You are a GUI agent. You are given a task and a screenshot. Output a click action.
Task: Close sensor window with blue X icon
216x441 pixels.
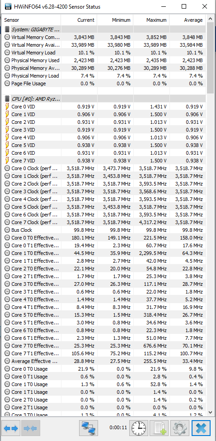pyautogui.click(x=201, y=428)
